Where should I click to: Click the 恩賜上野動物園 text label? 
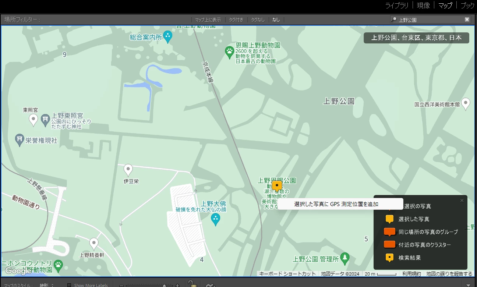point(258,45)
